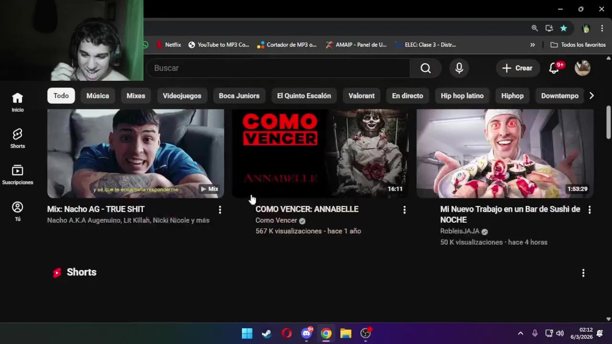612x344 pixels.
Task: Show hidden system tray icons
Action: (x=521, y=333)
